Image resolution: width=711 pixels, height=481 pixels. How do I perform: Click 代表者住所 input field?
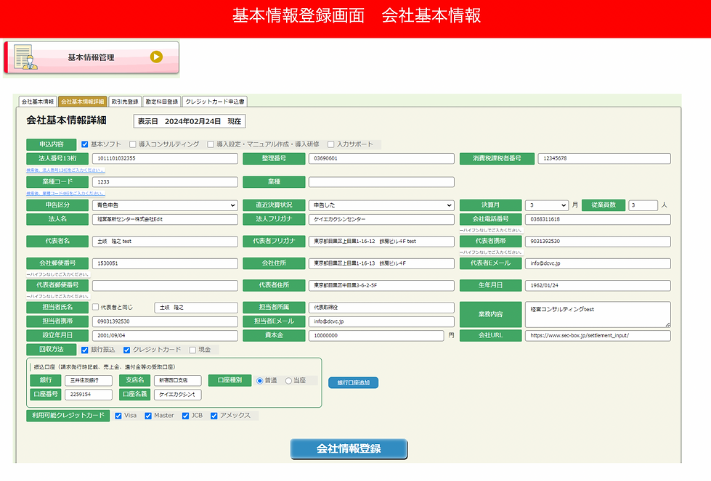click(x=381, y=286)
